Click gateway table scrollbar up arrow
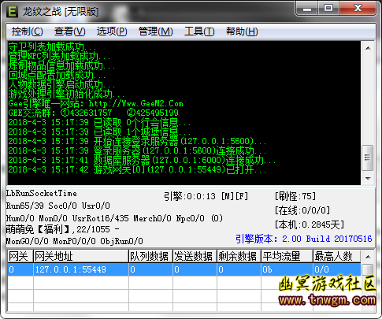 368,257
